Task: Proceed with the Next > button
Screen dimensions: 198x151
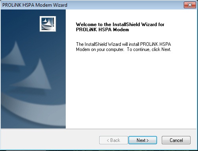Action: [142, 140]
